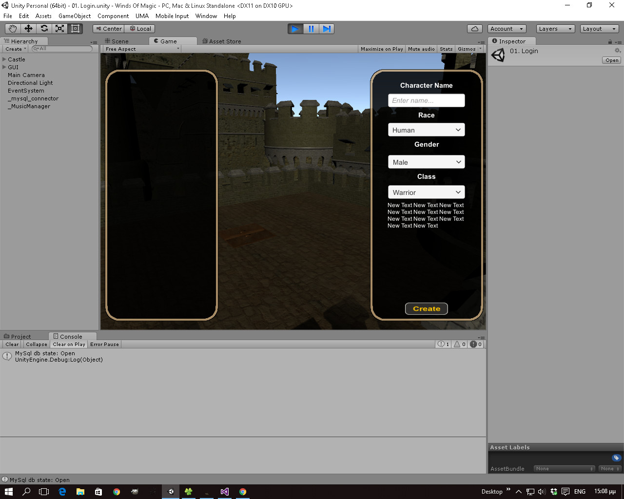Image resolution: width=624 pixels, height=499 pixels.
Task: Open the Hierarchy Create dropdown
Action: (16, 49)
